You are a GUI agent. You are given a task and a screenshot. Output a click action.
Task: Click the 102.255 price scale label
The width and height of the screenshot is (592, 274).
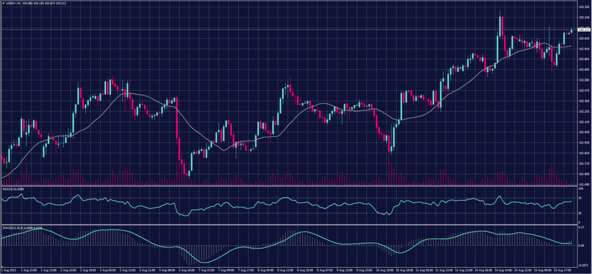pos(583,111)
